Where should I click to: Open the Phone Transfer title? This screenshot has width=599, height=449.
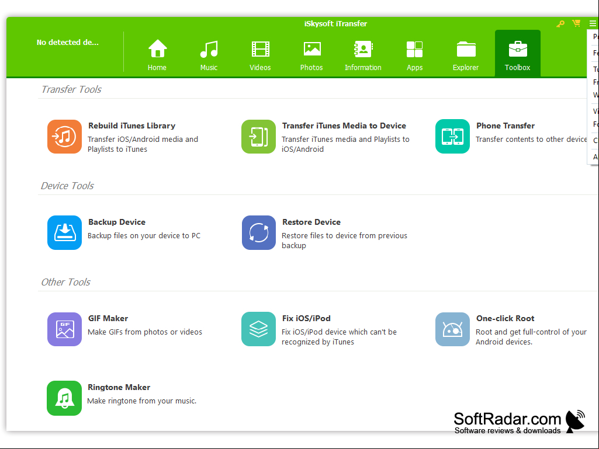pyautogui.click(x=505, y=126)
